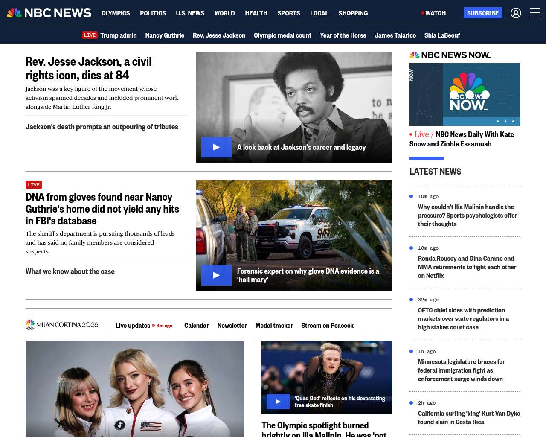This screenshot has height=437, width=546.
Task: Read Jackson's death outpouring of tributes story
Action: 102,127
